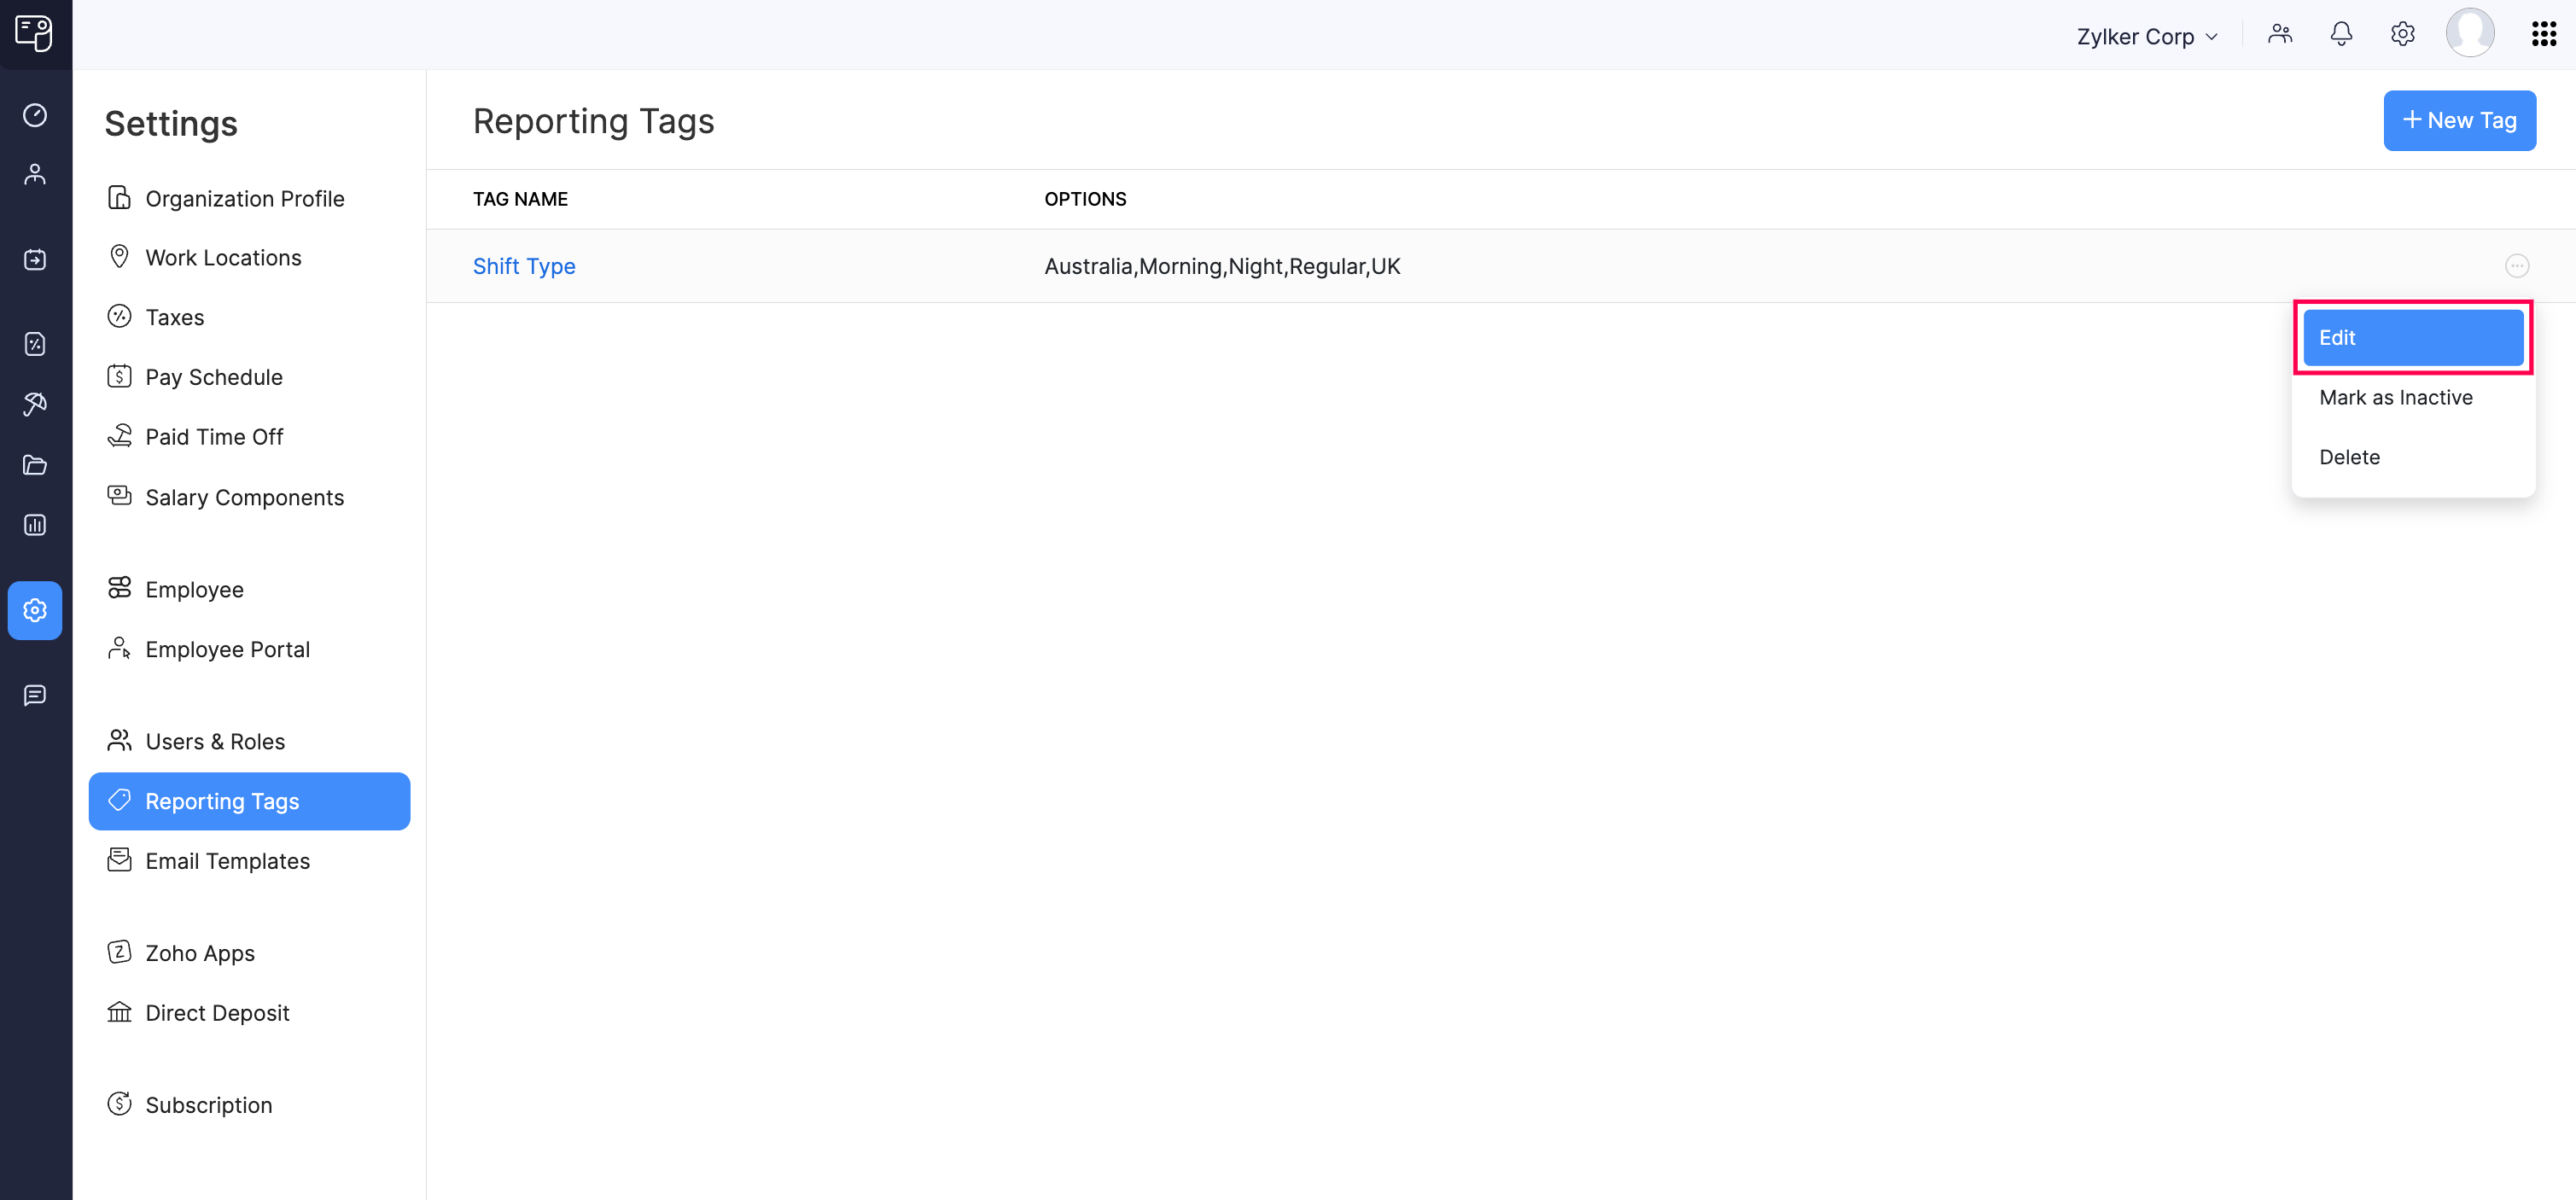The height and width of the screenshot is (1200, 2576).
Task: Open the user profile avatar
Action: click(2470, 33)
